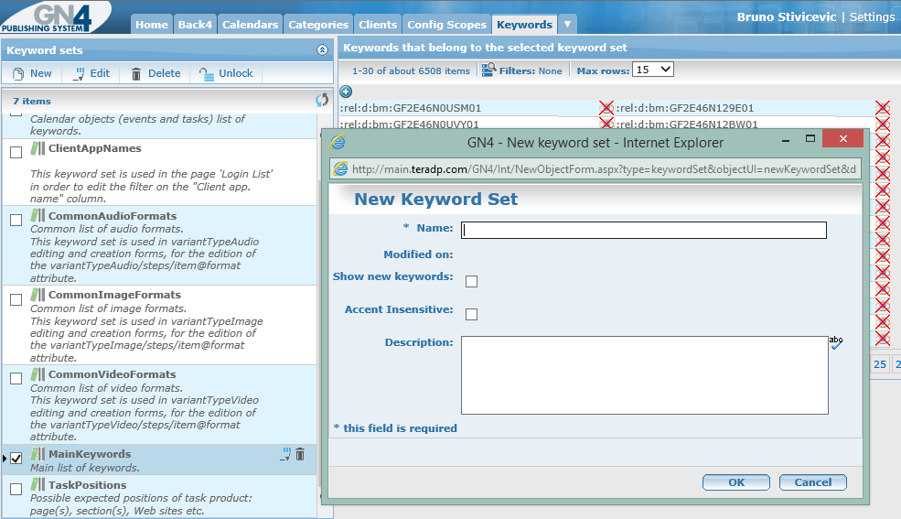The height and width of the screenshot is (519, 901).
Task: Uncheck the MainKeywords checkbox
Action: (16, 458)
